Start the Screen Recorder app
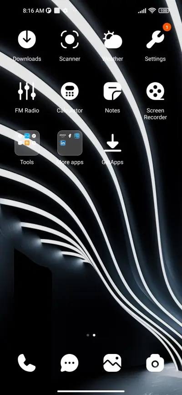This screenshot has height=395, width=182. tap(155, 91)
